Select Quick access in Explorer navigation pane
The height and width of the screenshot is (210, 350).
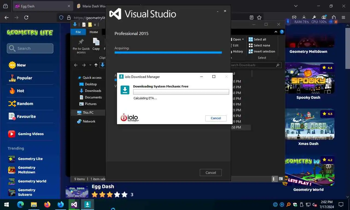click(89, 78)
